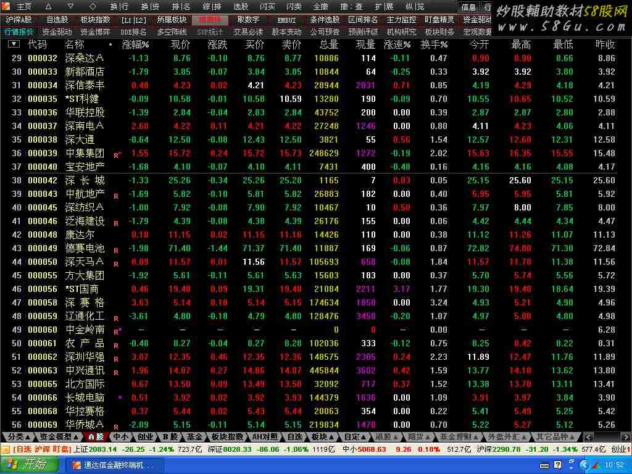Switch to the 基金 bottom tab

click(x=194, y=436)
